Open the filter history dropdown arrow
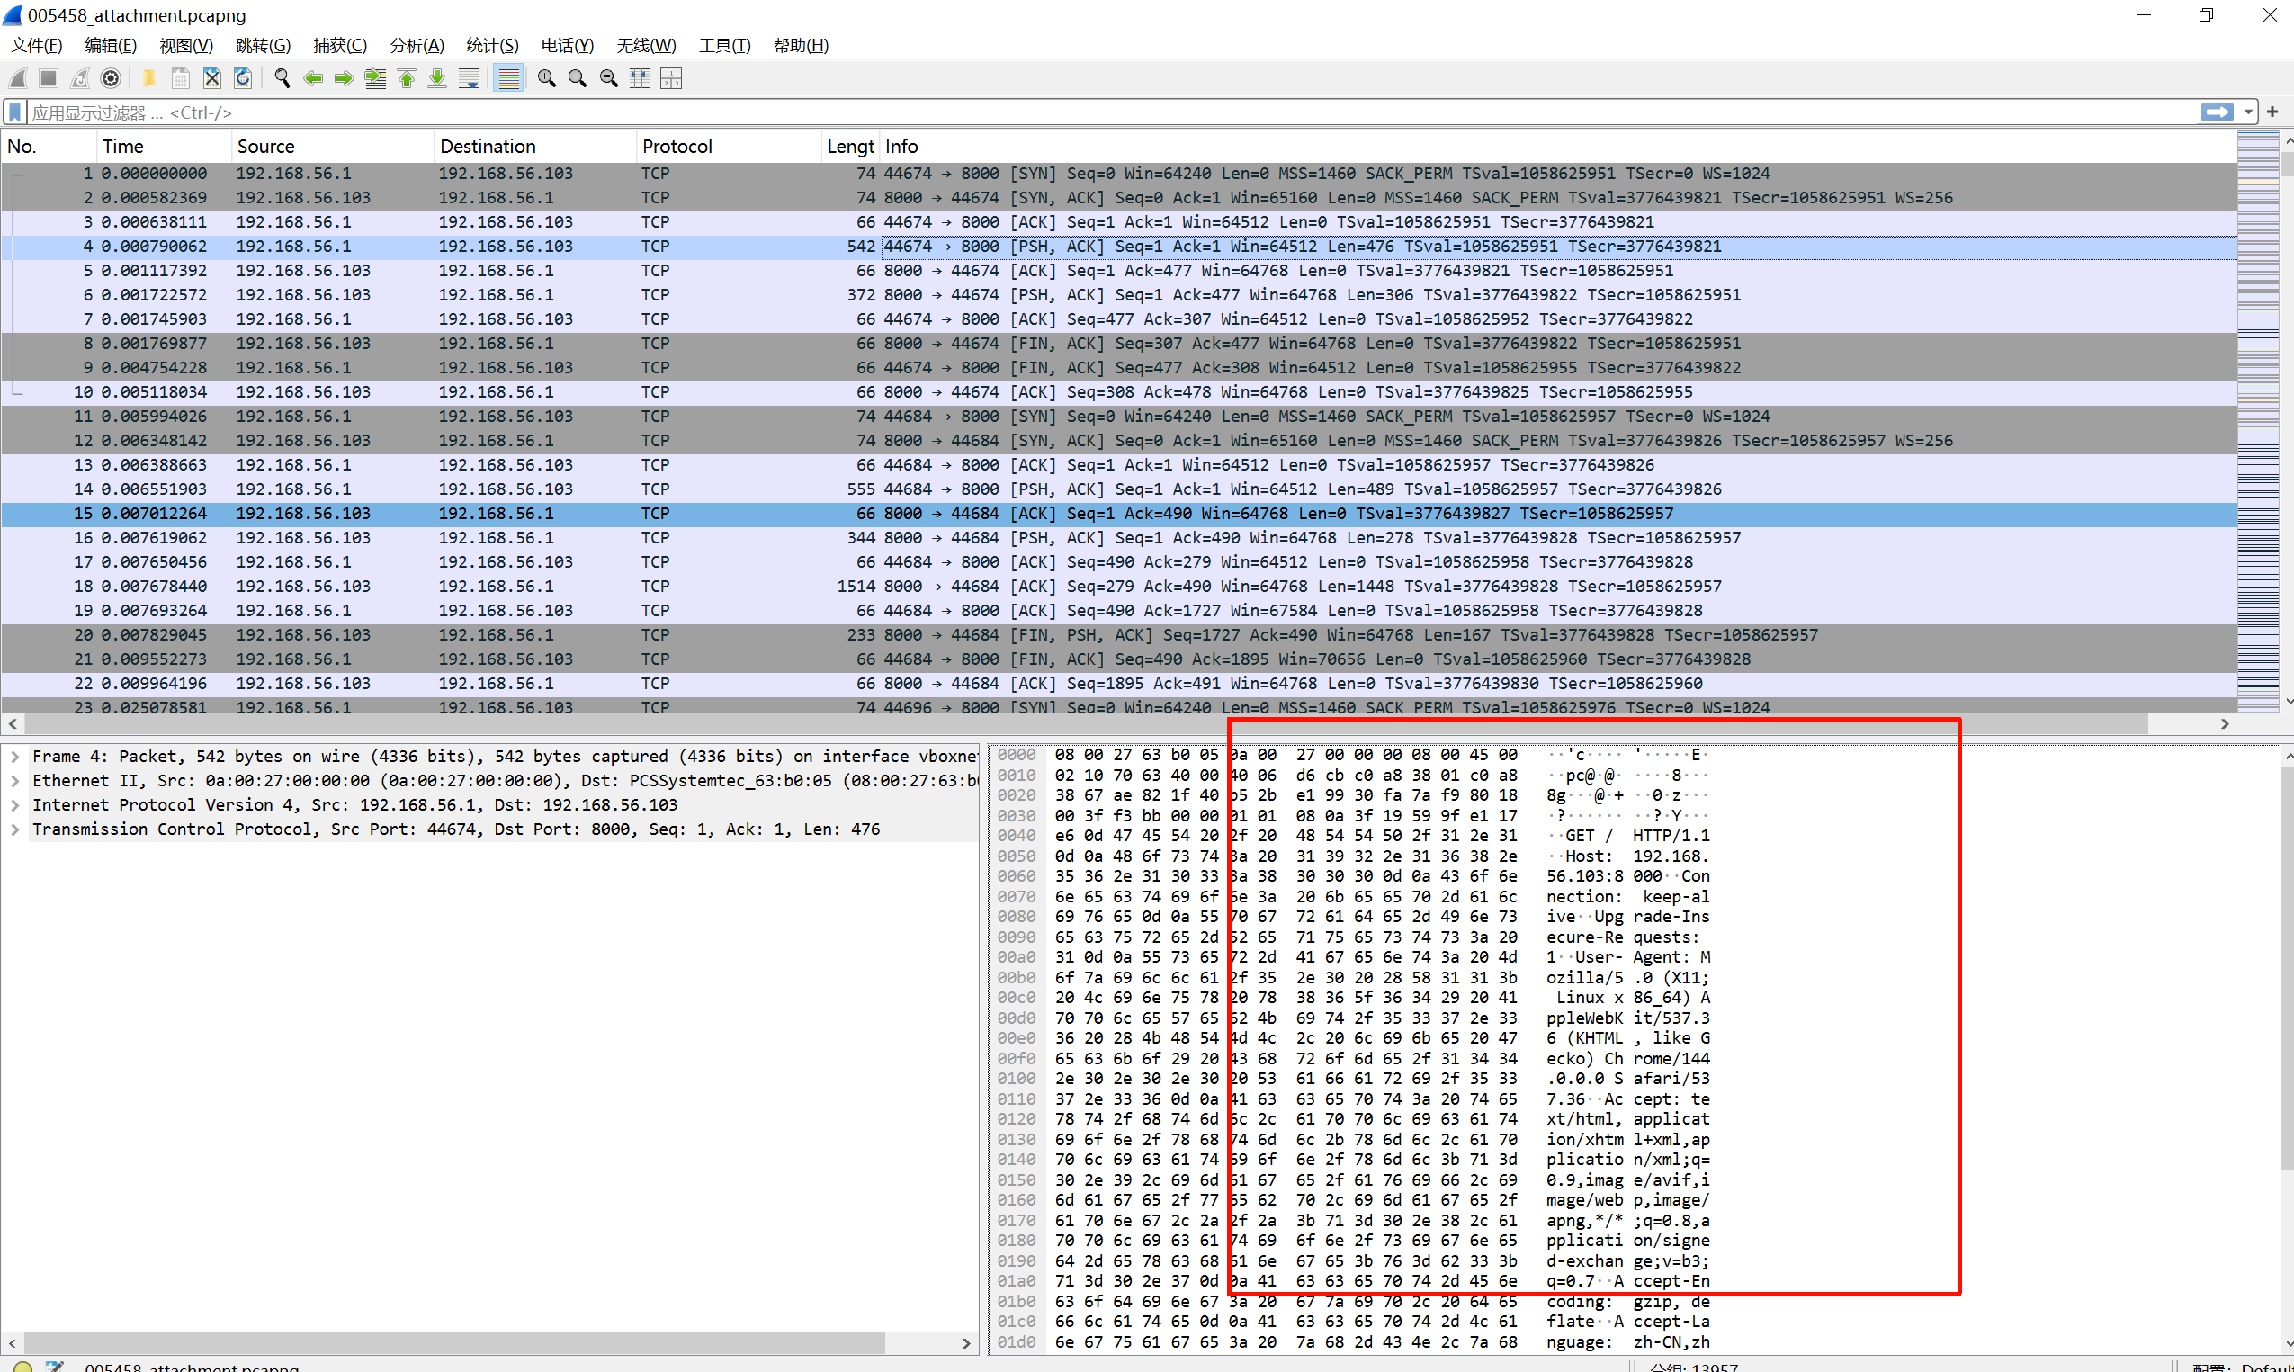The width and height of the screenshot is (2294, 1372). pos(2248,112)
